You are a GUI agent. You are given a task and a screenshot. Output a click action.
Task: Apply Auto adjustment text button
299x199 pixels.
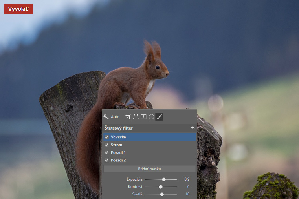pos(115,117)
